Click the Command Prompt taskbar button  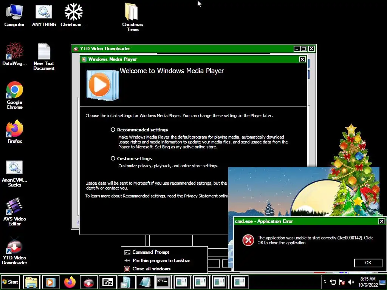pyautogui.click(x=163, y=282)
